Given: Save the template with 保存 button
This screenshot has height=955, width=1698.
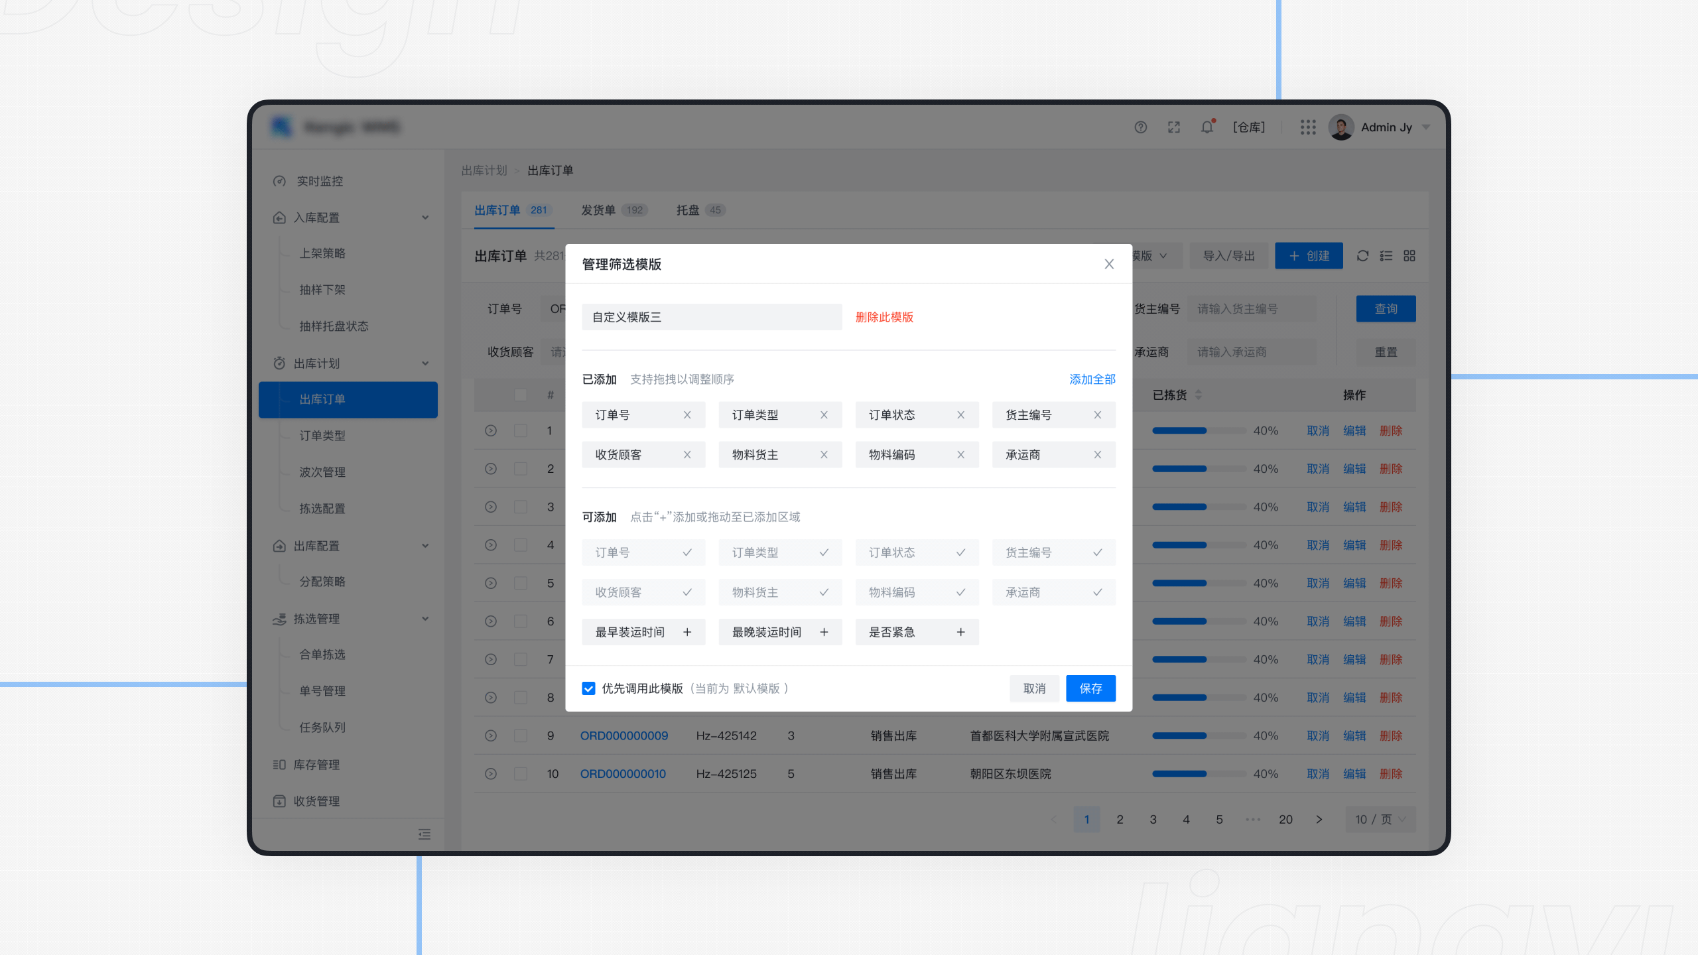Looking at the screenshot, I should (1090, 688).
